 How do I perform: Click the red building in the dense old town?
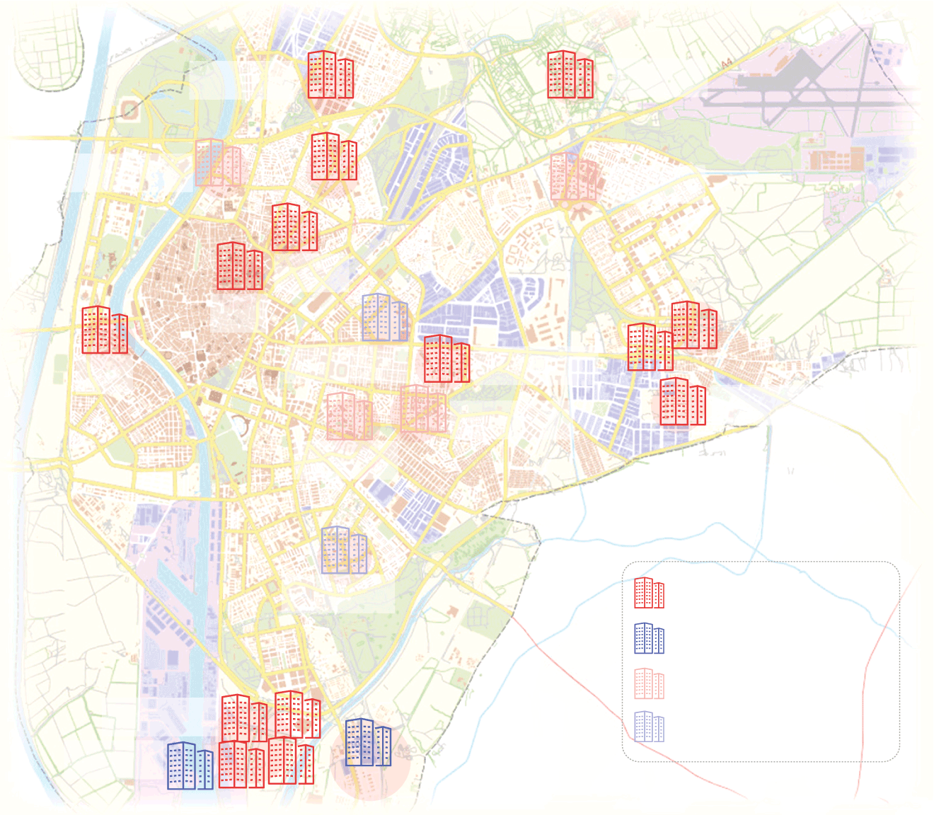point(240,266)
